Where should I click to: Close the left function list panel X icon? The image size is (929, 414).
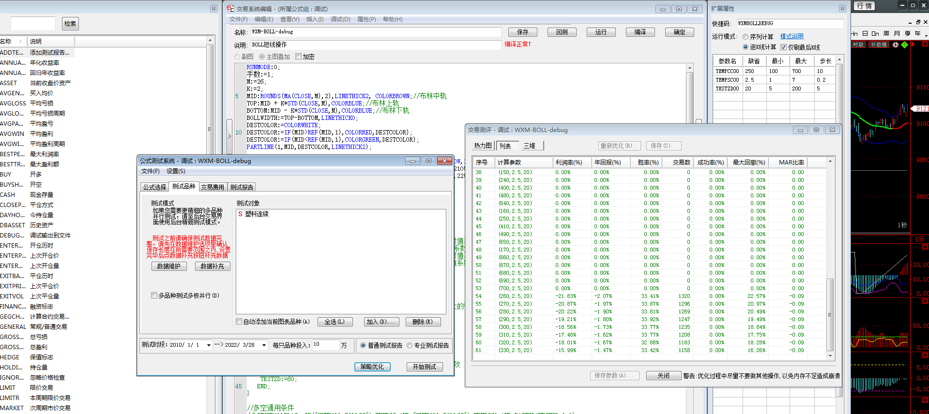click(x=213, y=9)
